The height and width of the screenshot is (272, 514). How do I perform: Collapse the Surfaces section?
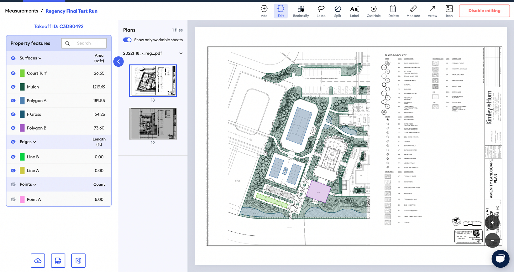pos(40,58)
